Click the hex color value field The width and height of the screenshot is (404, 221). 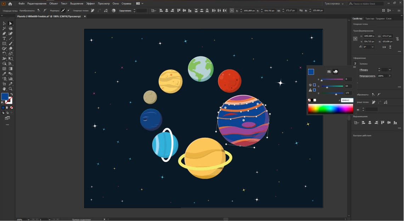(x=347, y=100)
